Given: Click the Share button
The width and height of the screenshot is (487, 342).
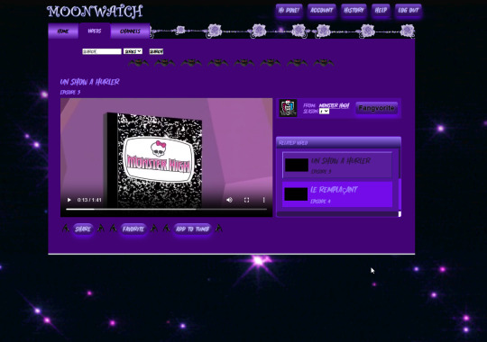Looking at the screenshot, I should coord(83,229).
